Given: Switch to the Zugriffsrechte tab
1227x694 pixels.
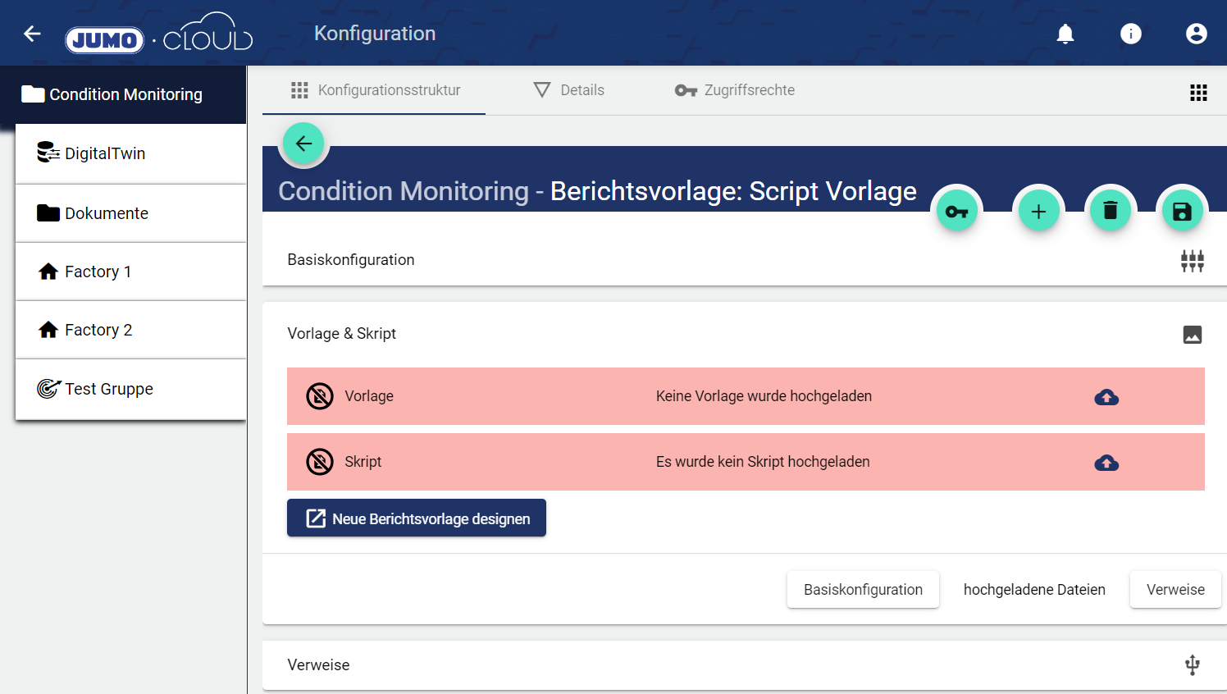Looking at the screenshot, I should tap(735, 90).
